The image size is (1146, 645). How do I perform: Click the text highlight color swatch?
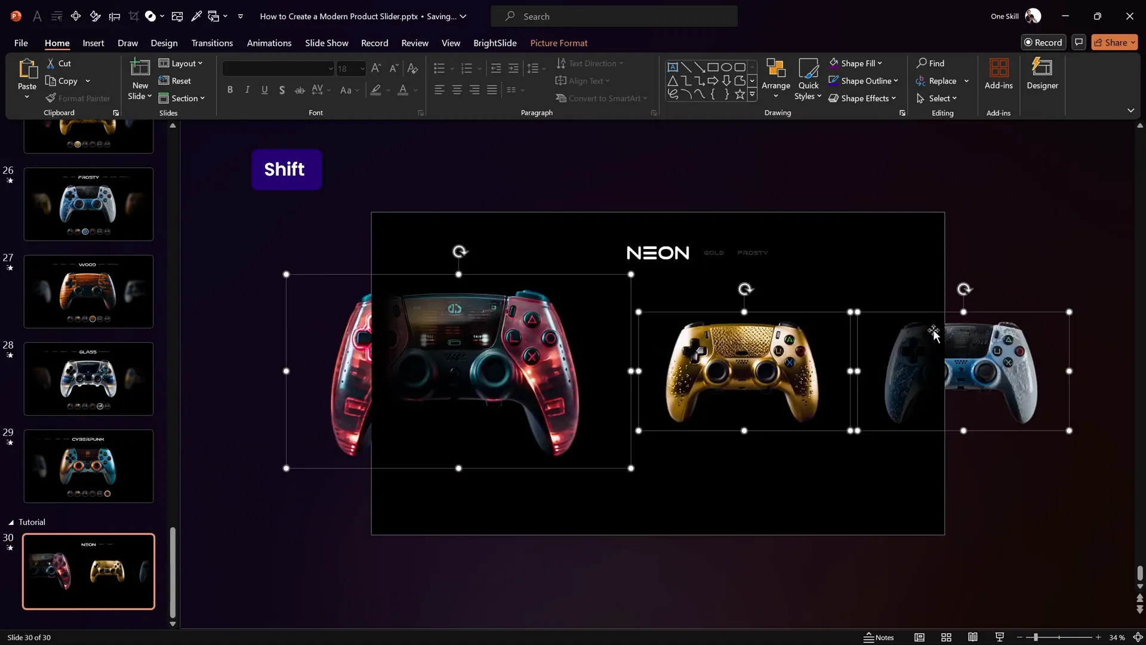375,90
